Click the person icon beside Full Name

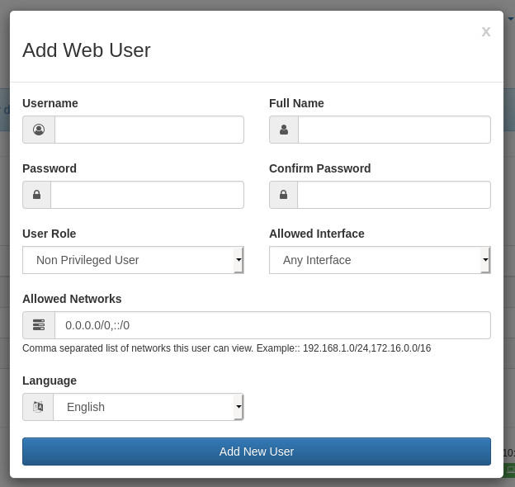tap(284, 130)
